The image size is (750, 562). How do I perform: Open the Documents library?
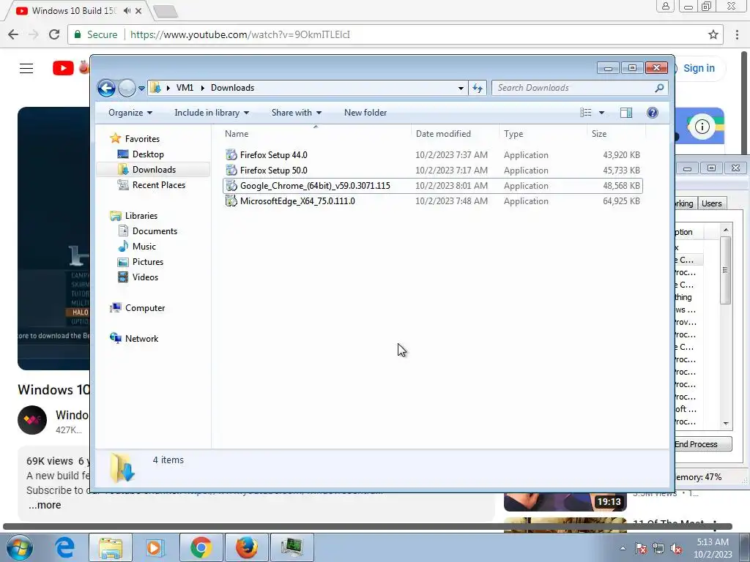coord(155,231)
